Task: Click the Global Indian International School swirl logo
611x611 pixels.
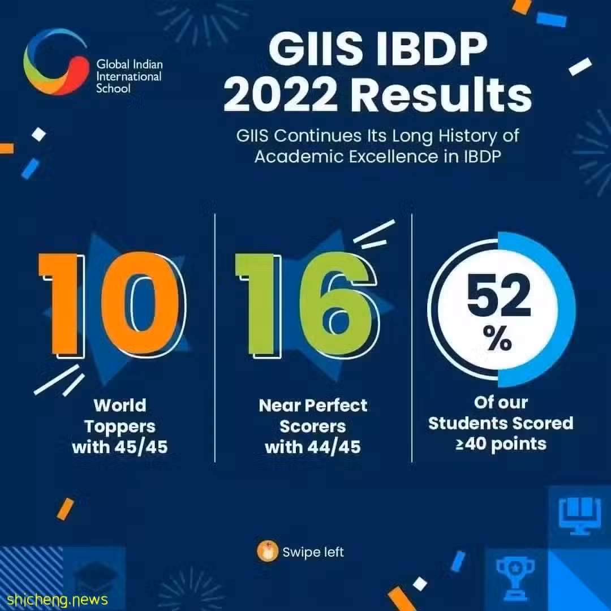Action: pyautogui.click(x=55, y=62)
